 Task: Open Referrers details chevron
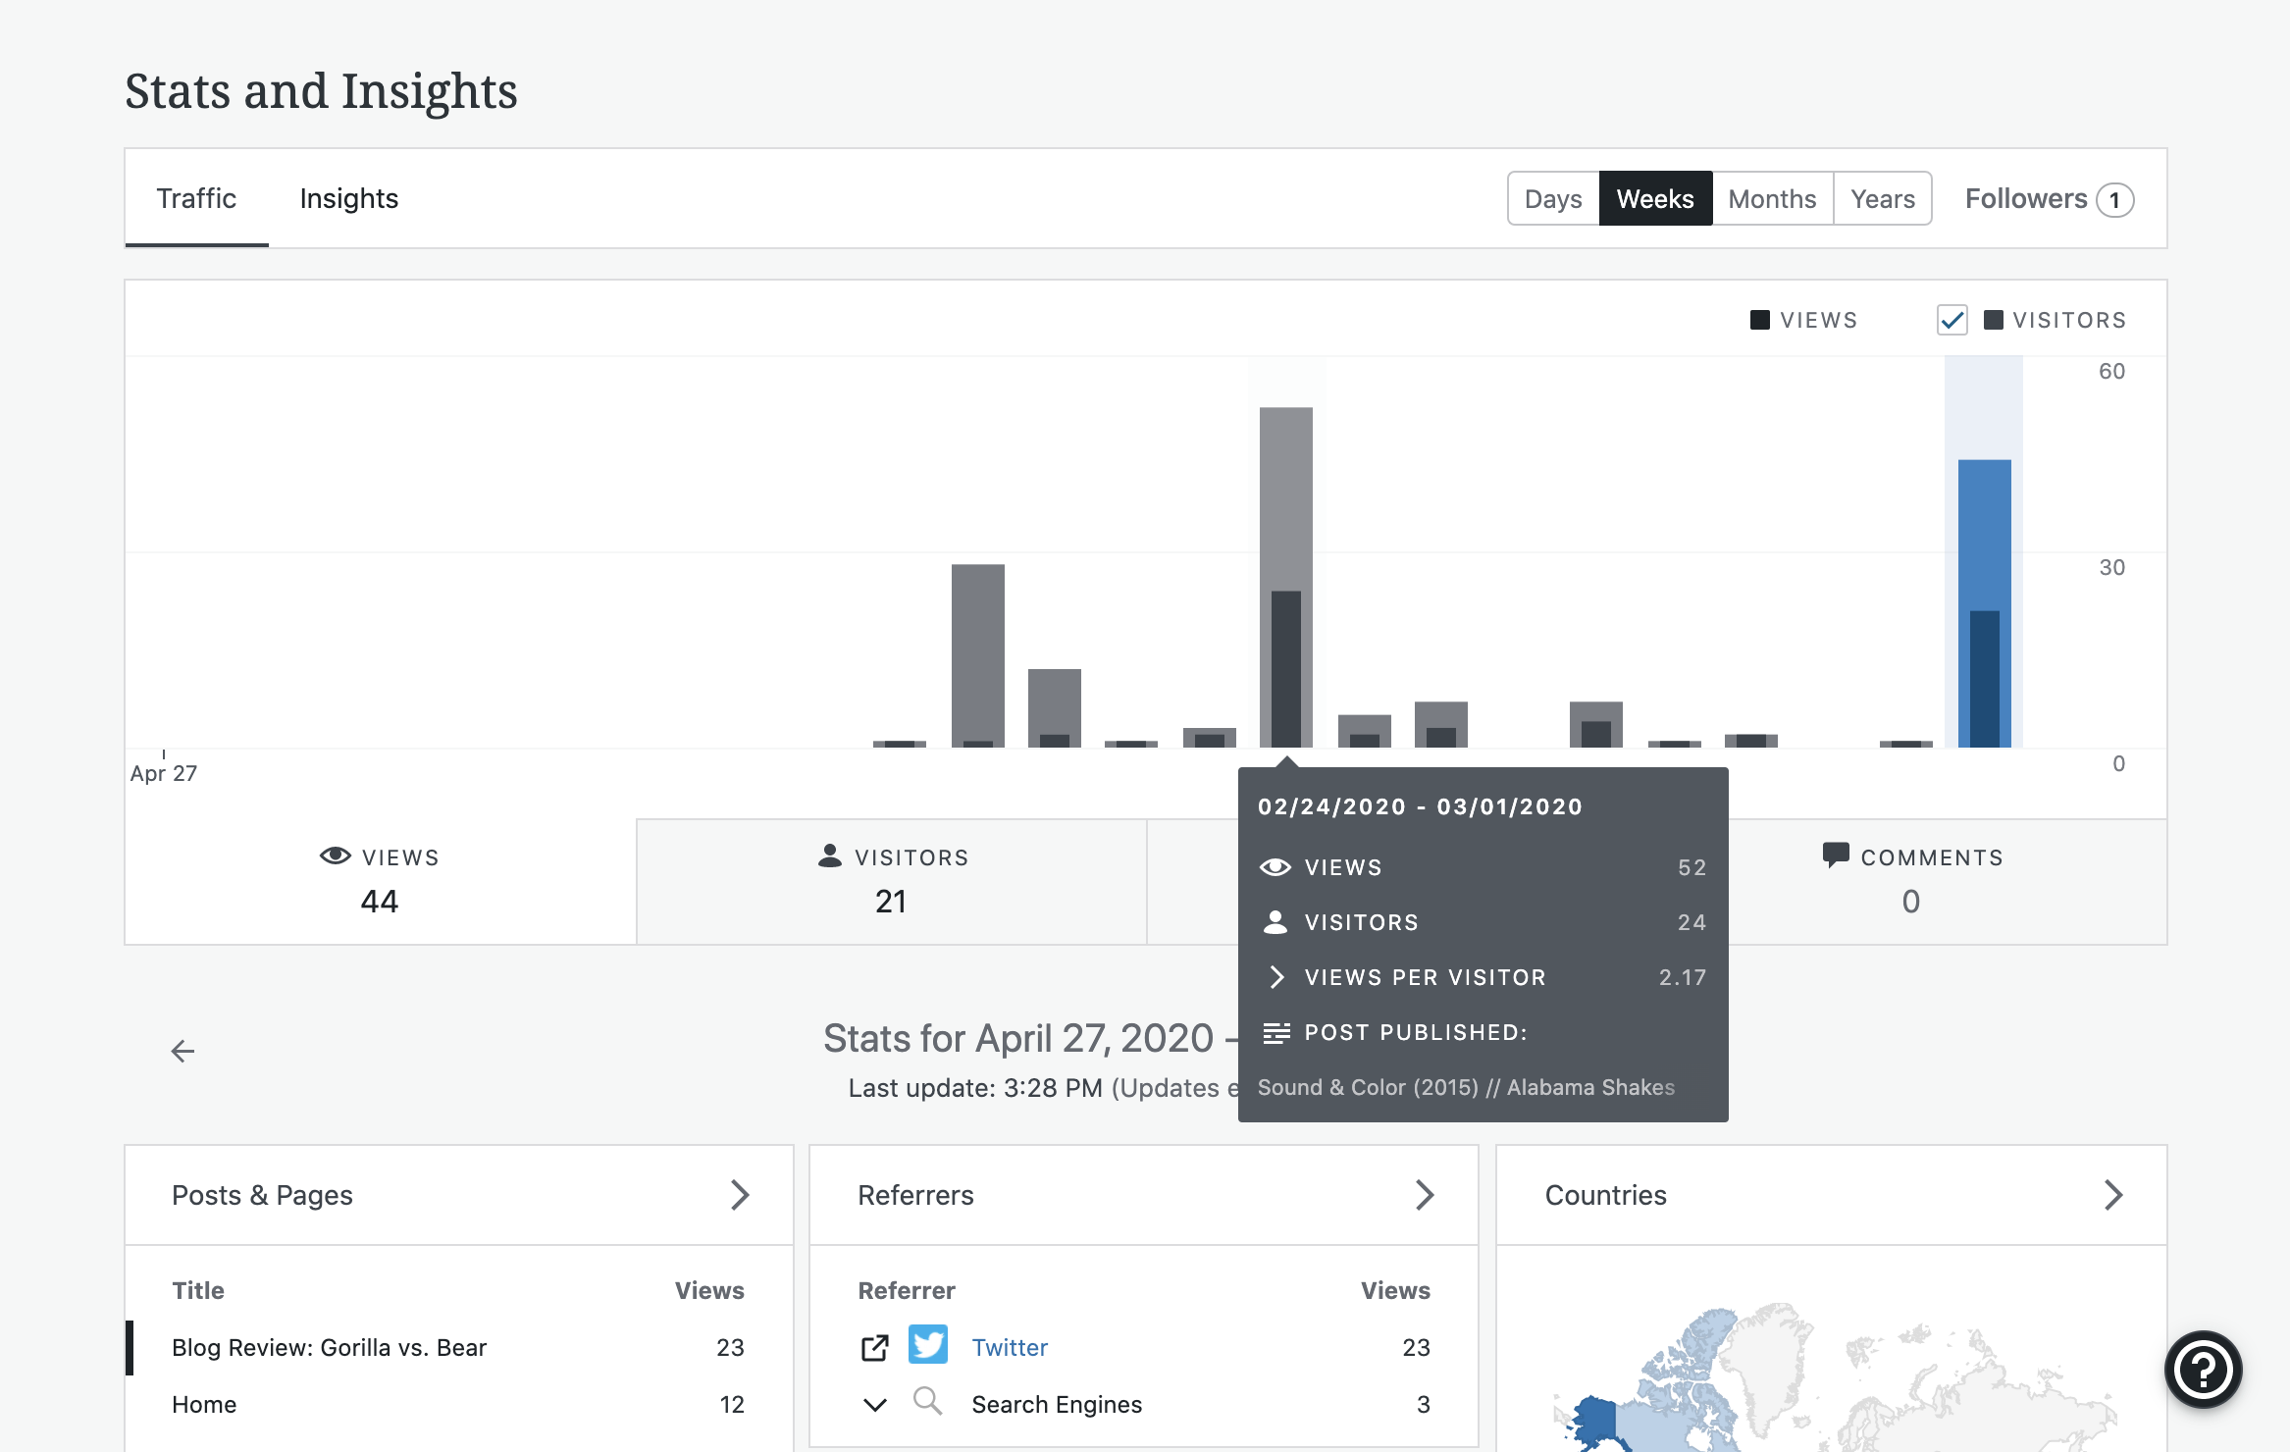(1425, 1195)
